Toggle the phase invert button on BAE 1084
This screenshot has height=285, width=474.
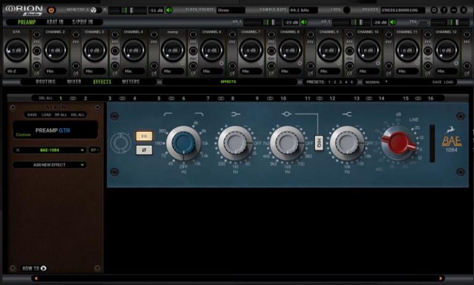coord(144,150)
